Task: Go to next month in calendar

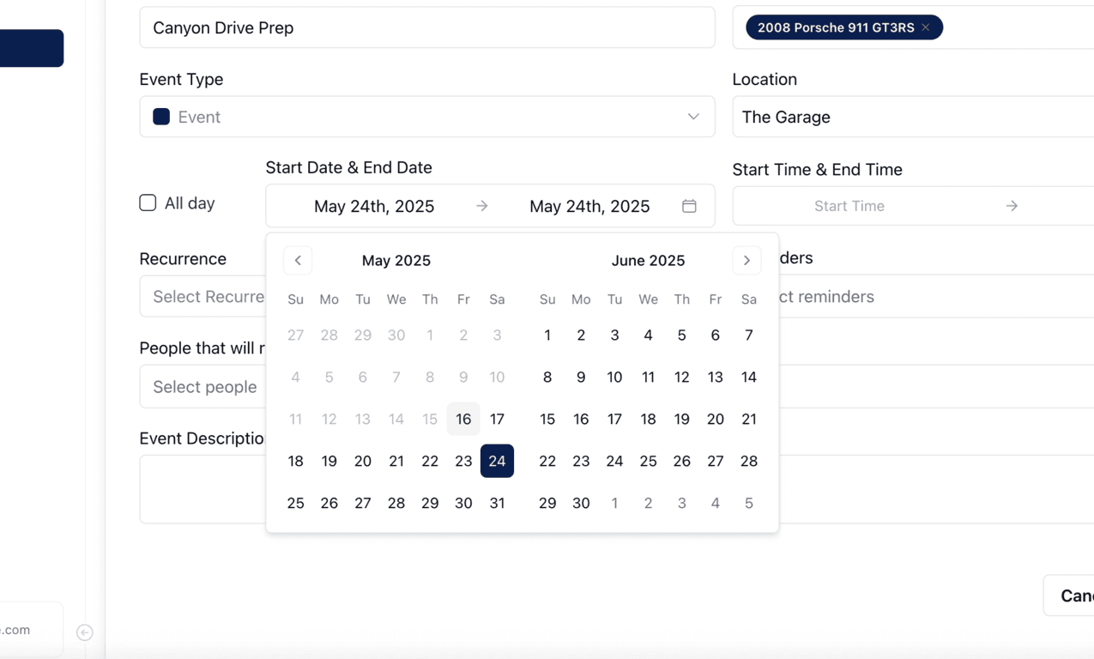Action: point(746,260)
